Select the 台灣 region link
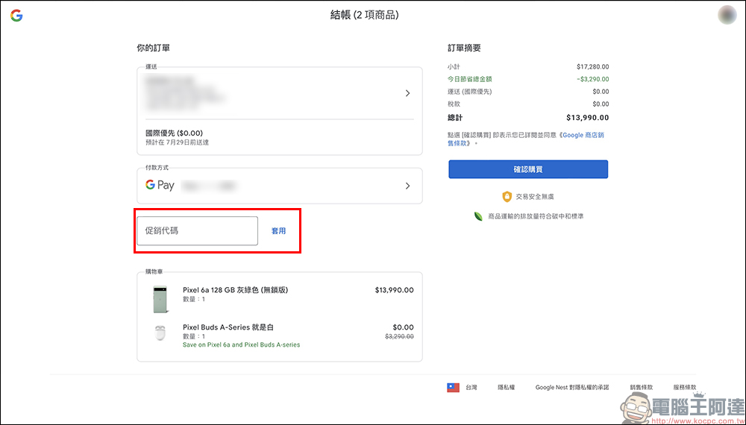The width and height of the screenshot is (746, 425). 471,388
